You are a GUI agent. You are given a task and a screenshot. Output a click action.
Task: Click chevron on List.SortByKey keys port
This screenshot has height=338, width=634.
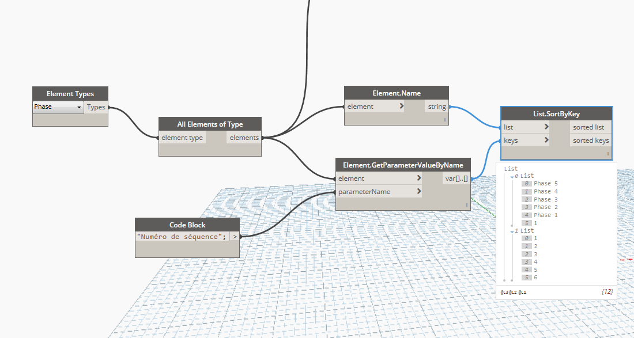pos(546,140)
